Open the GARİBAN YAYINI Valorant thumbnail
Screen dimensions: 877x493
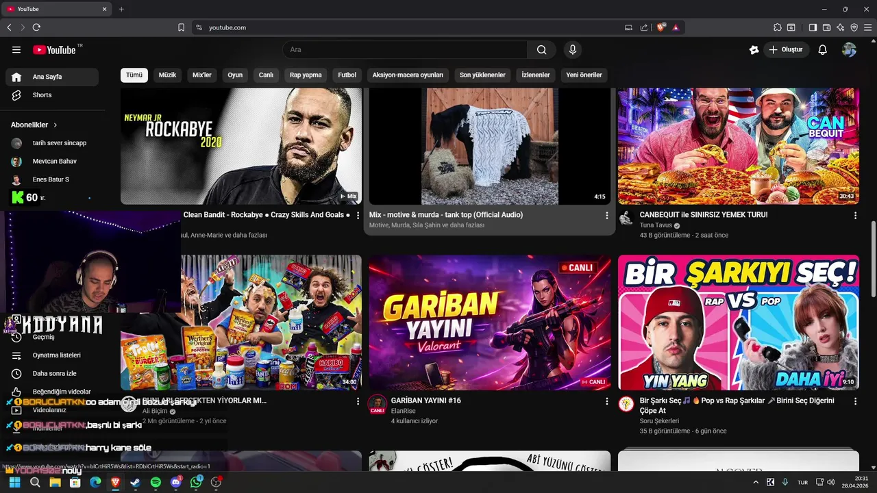click(x=490, y=323)
